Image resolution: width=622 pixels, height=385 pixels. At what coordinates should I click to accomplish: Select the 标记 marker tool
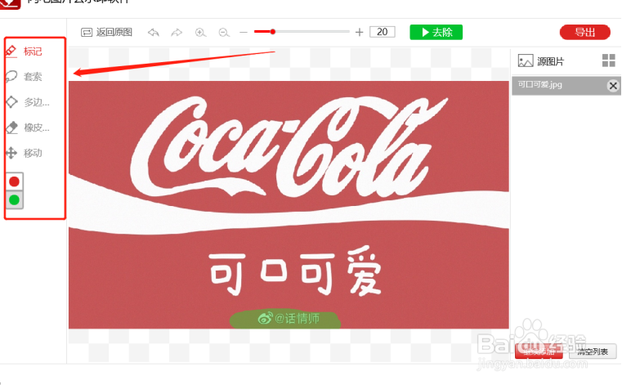(x=25, y=51)
